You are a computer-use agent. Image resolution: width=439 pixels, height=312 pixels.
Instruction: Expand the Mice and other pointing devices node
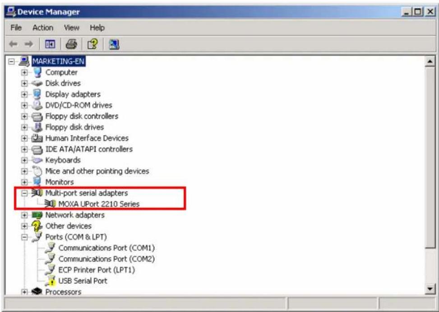coord(25,171)
